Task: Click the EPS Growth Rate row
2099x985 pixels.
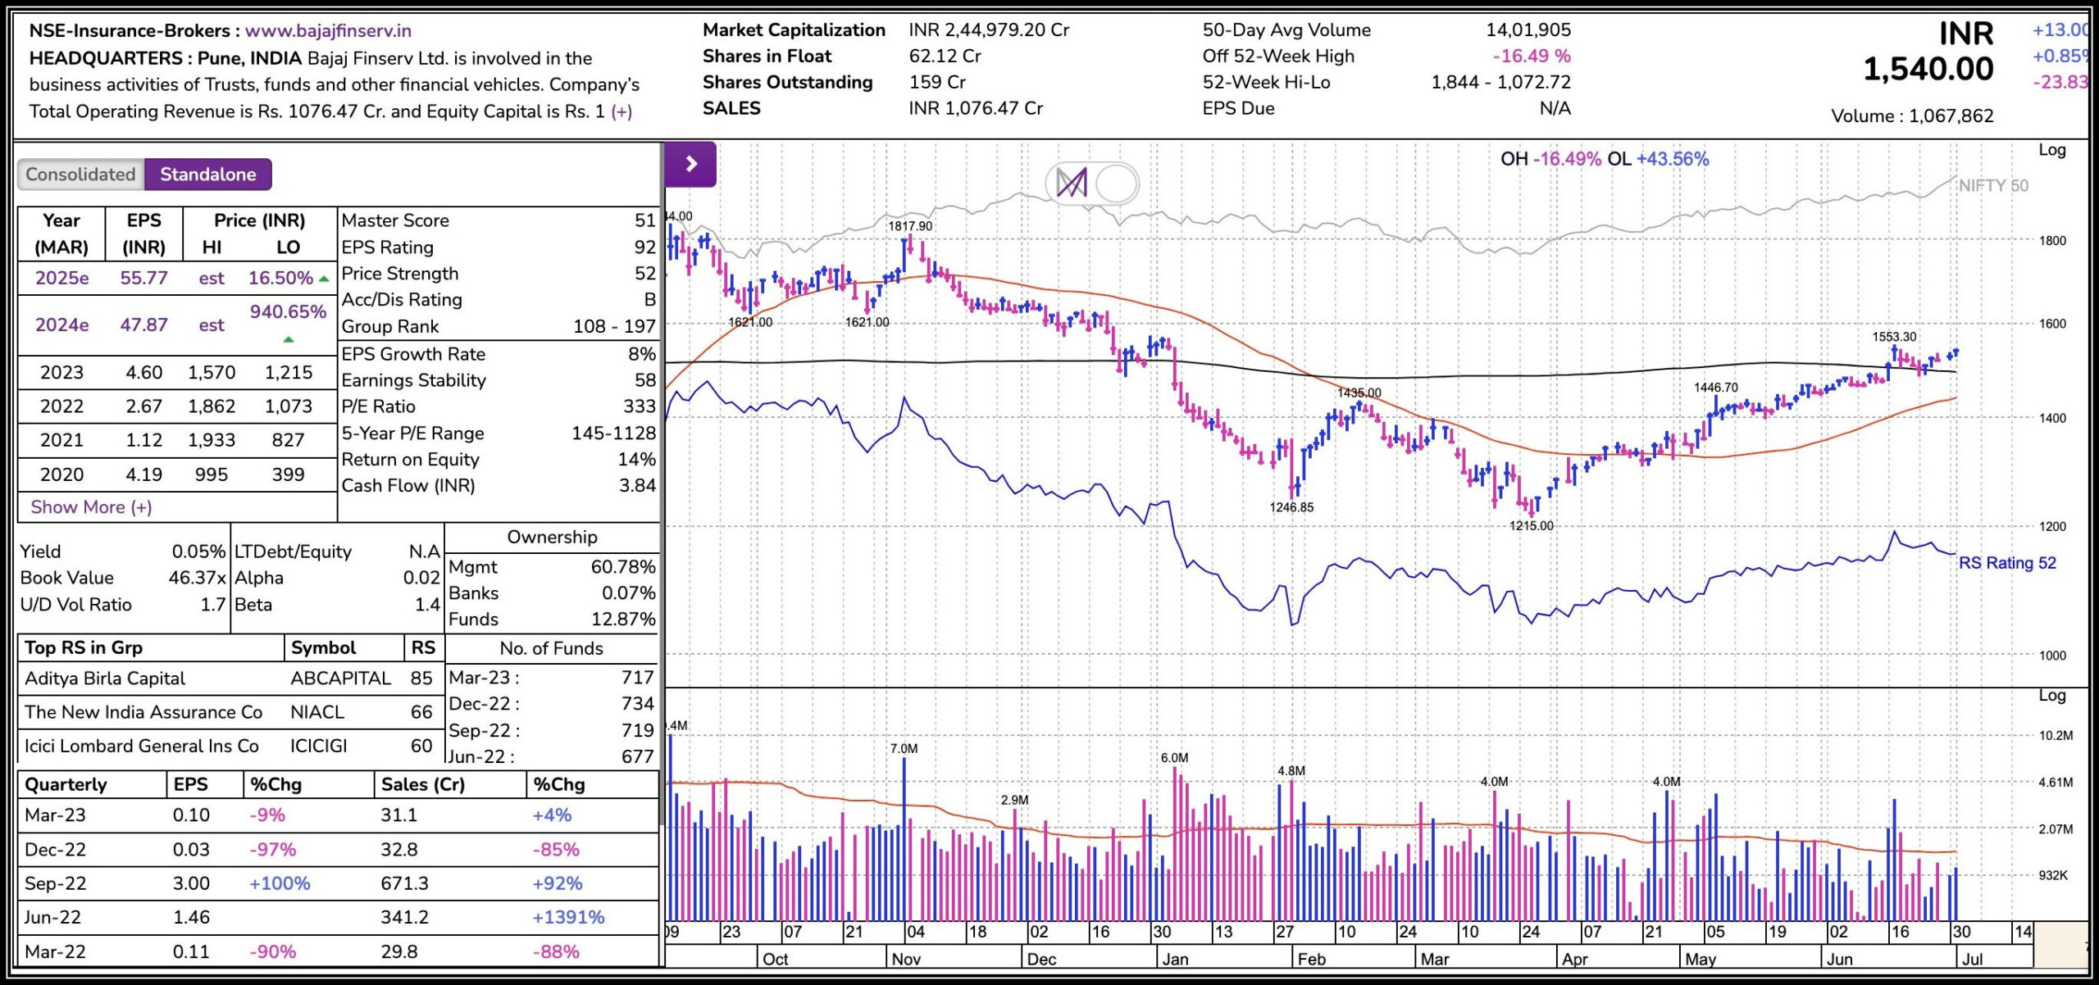Action: 499,354
